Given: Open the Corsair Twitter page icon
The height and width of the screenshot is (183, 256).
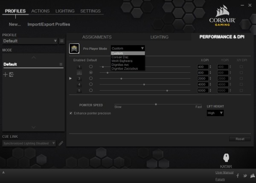Looking at the screenshot, I should pyautogui.click(x=245, y=176).
